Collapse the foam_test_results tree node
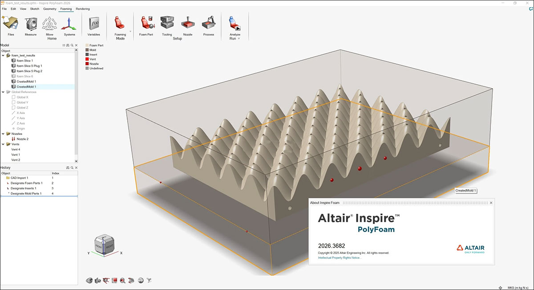 tap(3, 55)
